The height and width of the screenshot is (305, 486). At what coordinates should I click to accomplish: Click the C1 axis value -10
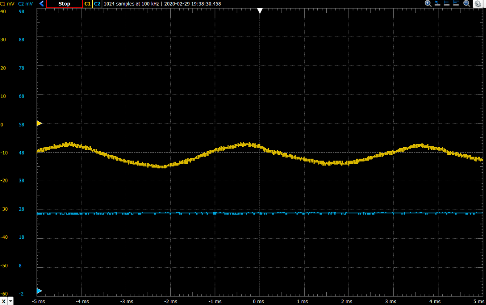[4, 153]
